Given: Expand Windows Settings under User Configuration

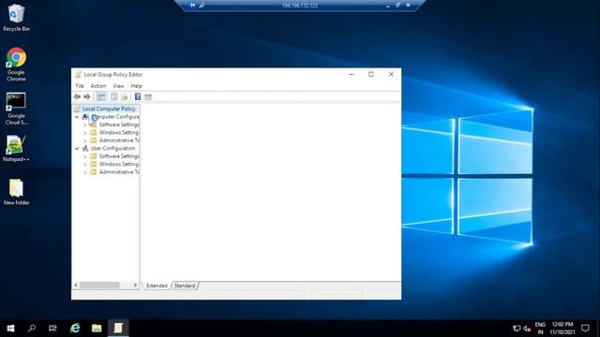Looking at the screenshot, I should pyautogui.click(x=85, y=165).
